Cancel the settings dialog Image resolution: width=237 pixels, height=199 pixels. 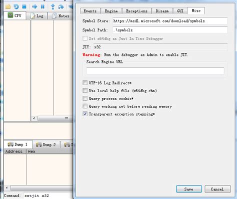tap(217, 189)
